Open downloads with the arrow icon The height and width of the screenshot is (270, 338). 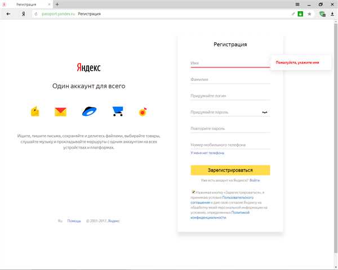[332, 14]
